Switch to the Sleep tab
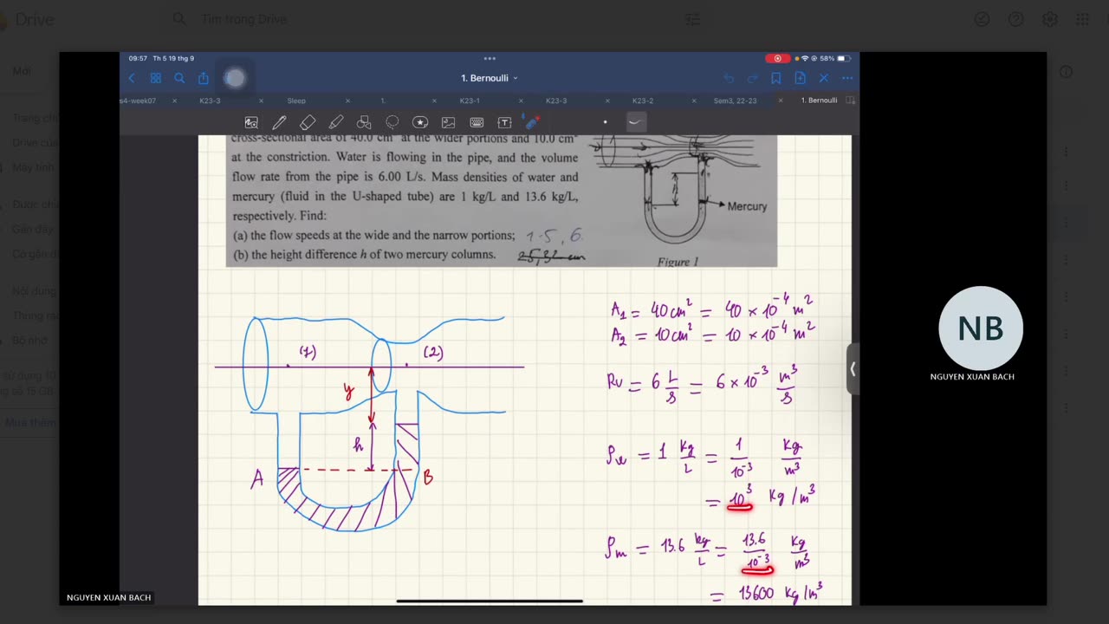The width and height of the screenshot is (1109, 624). [x=296, y=101]
